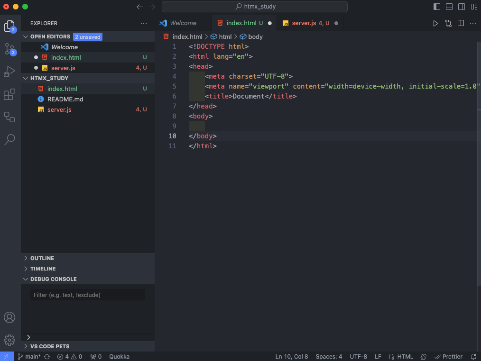Open the Explorer view in activity bar
The image size is (481, 361).
tap(10, 26)
